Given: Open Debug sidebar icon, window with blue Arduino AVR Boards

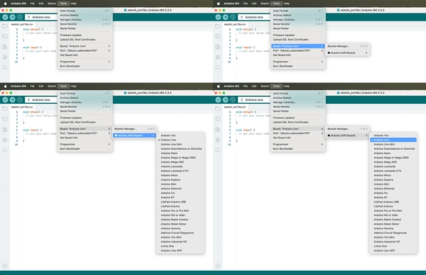Looking at the screenshot, I should coord(5,140).
